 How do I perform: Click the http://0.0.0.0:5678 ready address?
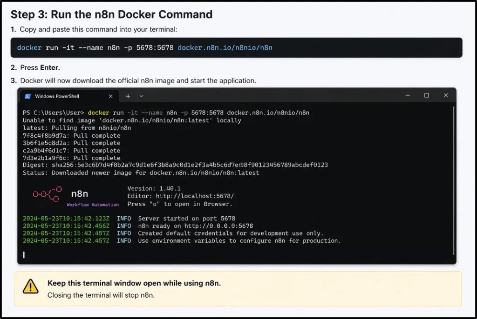[x=218, y=226]
